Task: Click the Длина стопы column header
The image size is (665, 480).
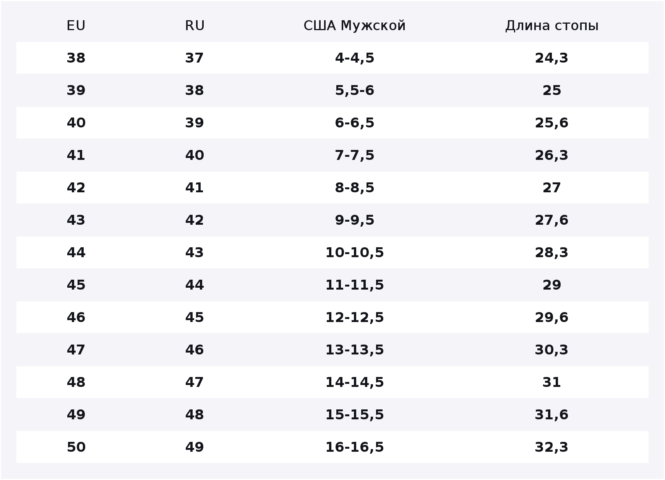Action: point(551,26)
